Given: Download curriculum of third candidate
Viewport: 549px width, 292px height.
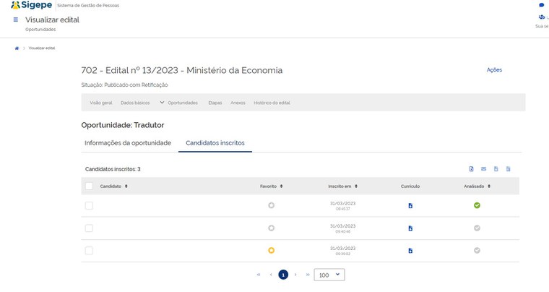Looking at the screenshot, I should (x=410, y=251).
